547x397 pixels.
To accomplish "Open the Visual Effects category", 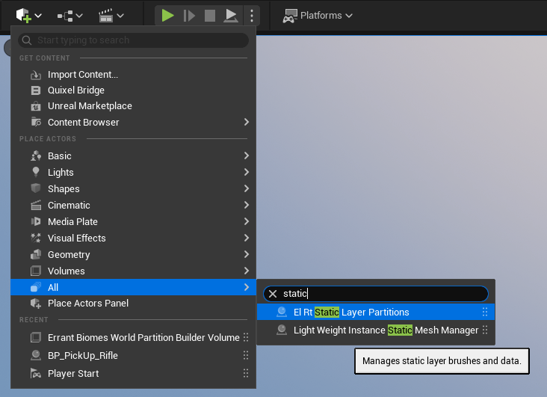I will click(x=133, y=238).
